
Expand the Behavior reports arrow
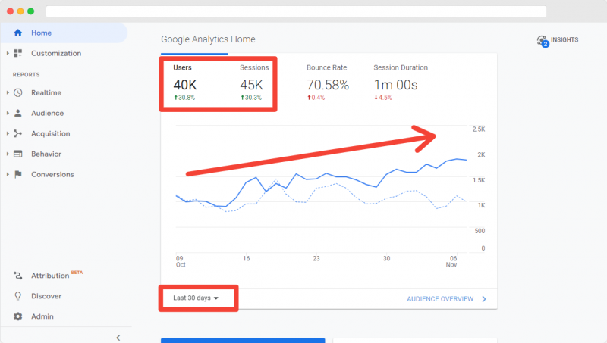8,154
